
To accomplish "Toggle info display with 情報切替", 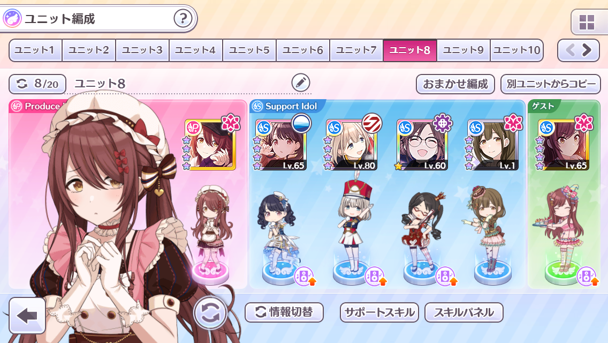I will [x=284, y=312].
